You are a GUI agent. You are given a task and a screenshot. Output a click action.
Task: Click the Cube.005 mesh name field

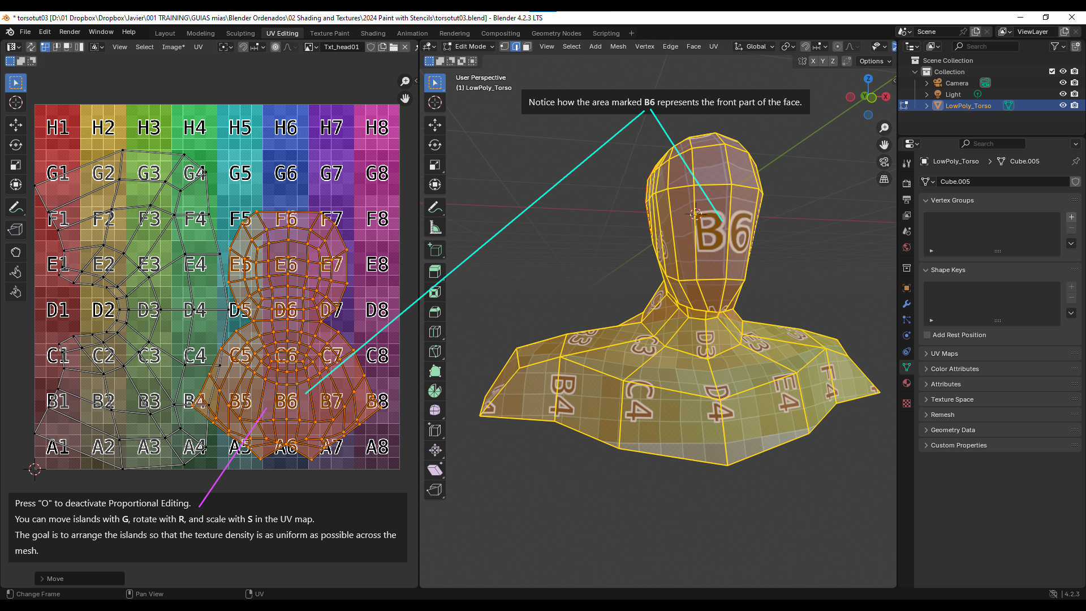click(x=1003, y=182)
